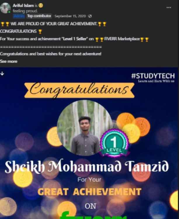Image resolution: width=179 pixels, height=219 pixels.
Task: Click the circular photo of Tamzid
Action: [x=85, y=128]
